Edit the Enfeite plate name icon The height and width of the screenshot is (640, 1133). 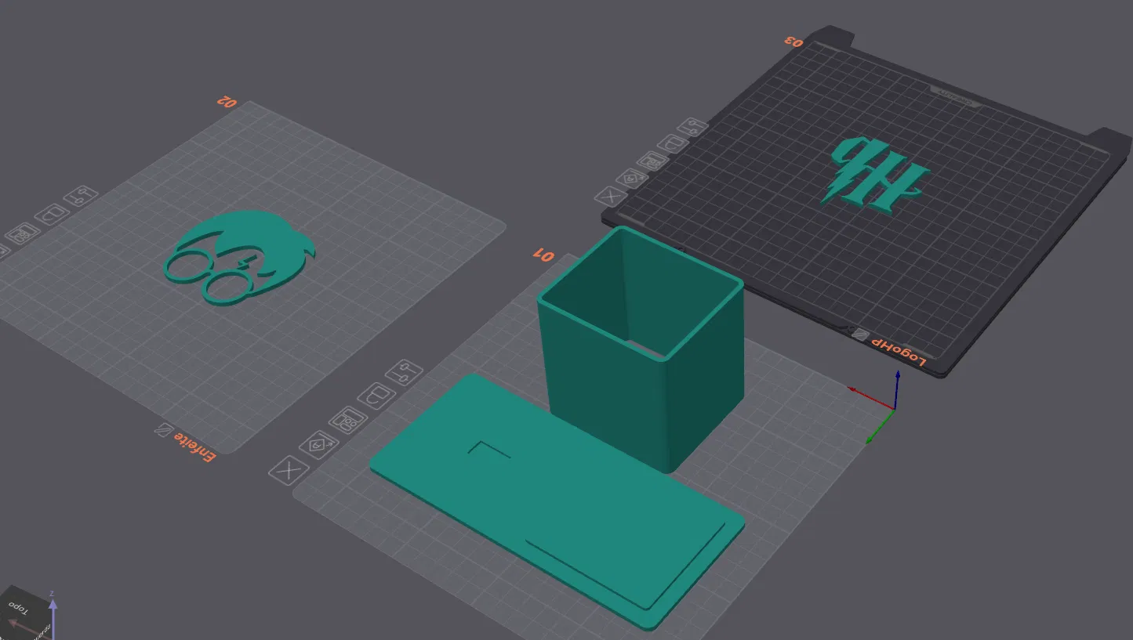click(162, 430)
